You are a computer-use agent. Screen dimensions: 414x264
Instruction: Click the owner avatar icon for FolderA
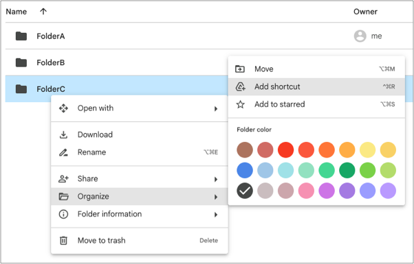click(360, 36)
